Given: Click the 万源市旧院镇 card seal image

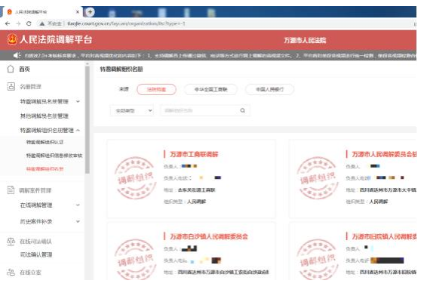Looking at the screenshot, I should [x=318, y=259].
